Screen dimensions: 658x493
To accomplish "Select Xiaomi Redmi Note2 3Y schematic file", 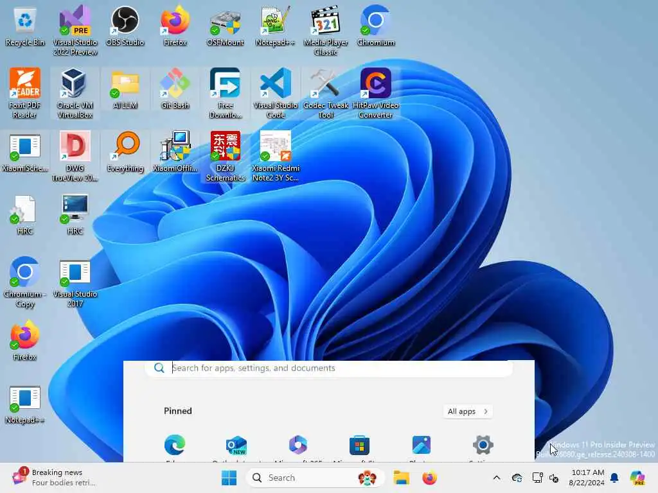I will pyautogui.click(x=275, y=156).
